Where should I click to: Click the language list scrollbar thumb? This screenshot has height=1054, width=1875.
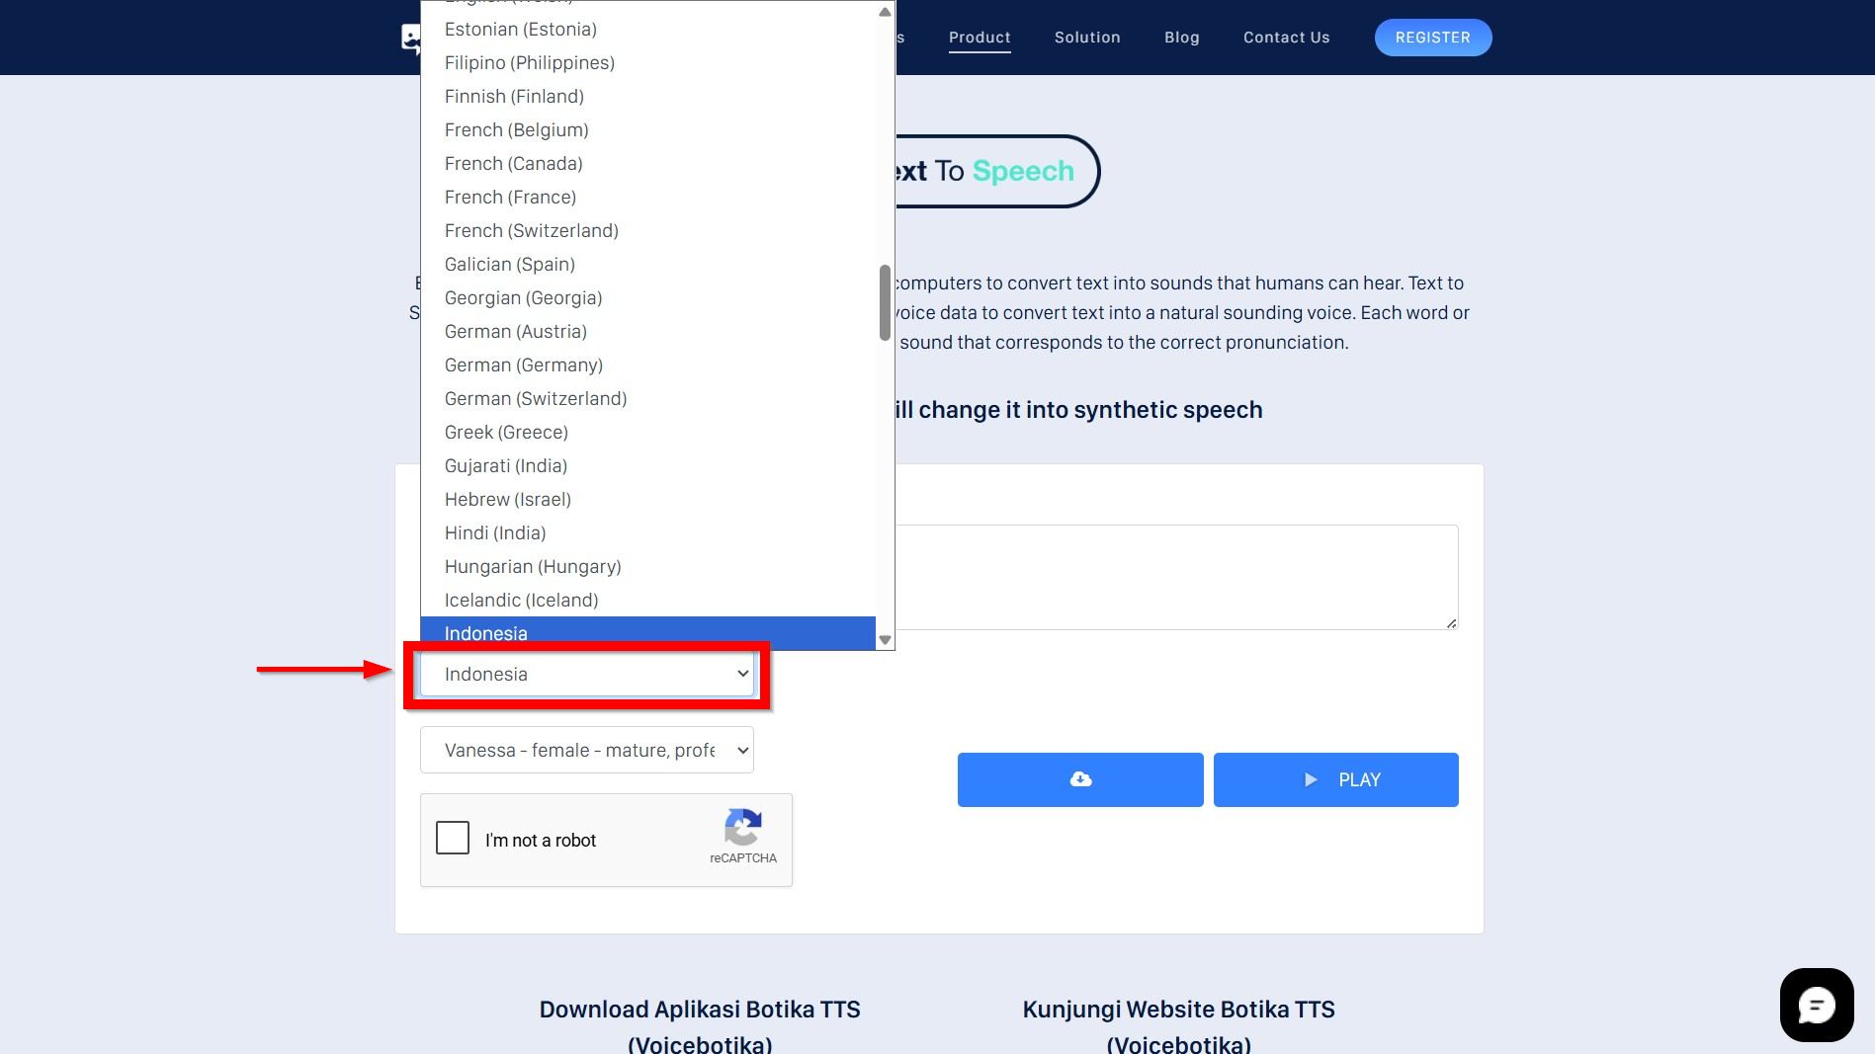(885, 302)
